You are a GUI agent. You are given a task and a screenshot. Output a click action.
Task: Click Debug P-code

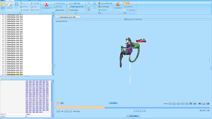104,7
